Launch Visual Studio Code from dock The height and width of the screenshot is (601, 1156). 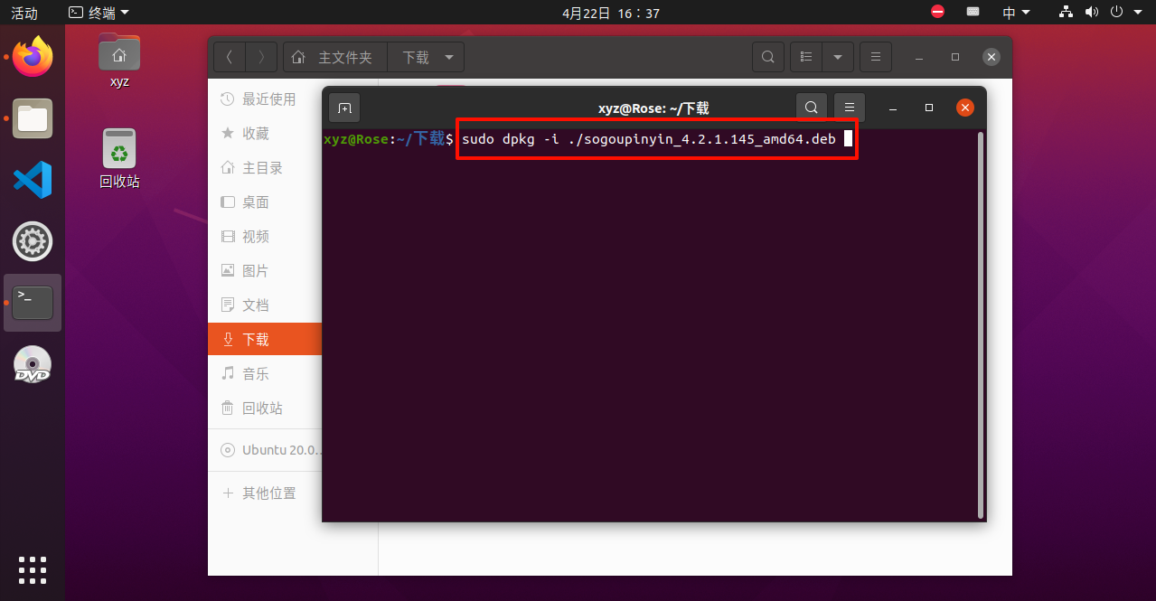33,180
